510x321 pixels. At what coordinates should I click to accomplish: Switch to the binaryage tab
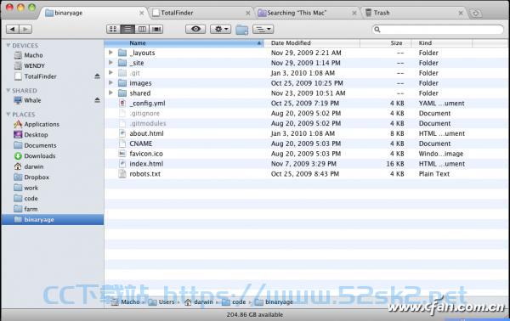point(94,13)
